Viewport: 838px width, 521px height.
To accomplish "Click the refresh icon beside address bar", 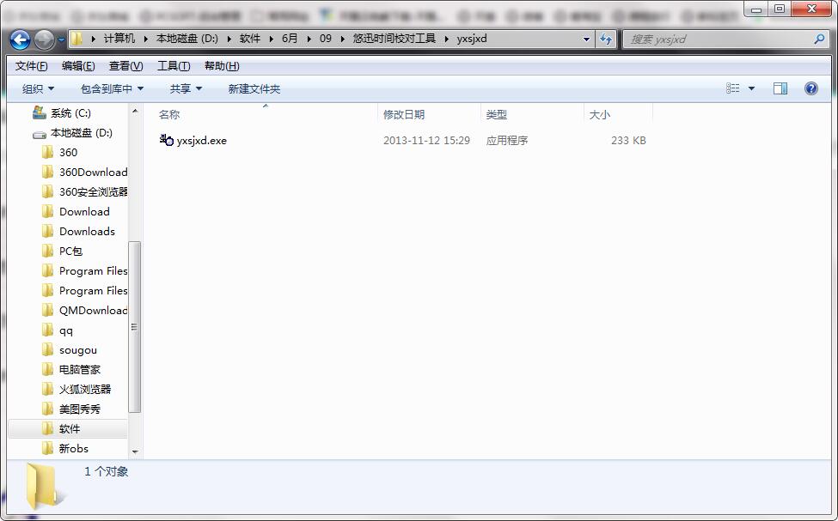I will point(606,39).
